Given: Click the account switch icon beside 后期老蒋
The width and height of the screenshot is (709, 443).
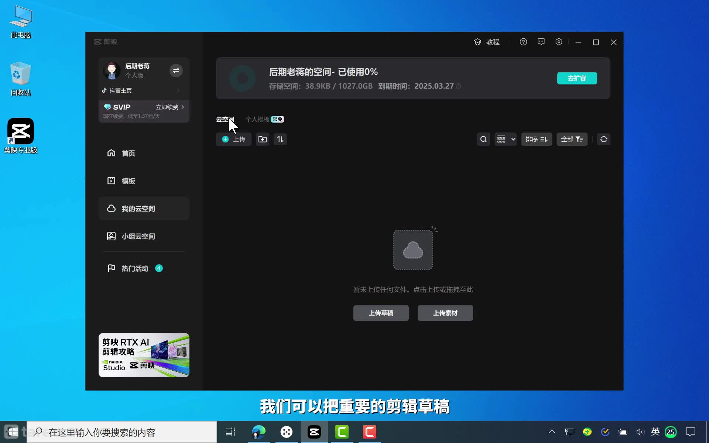Looking at the screenshot, I should (x=176, y=70).
